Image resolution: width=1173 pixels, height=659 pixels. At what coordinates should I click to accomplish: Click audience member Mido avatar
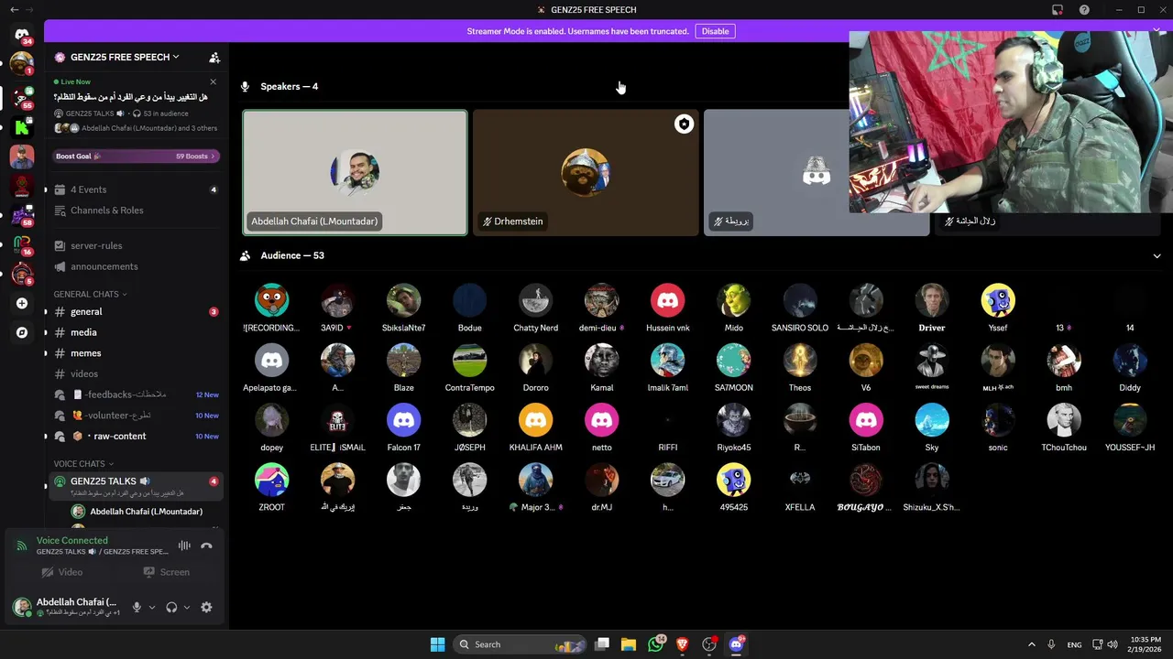point(733,300)
